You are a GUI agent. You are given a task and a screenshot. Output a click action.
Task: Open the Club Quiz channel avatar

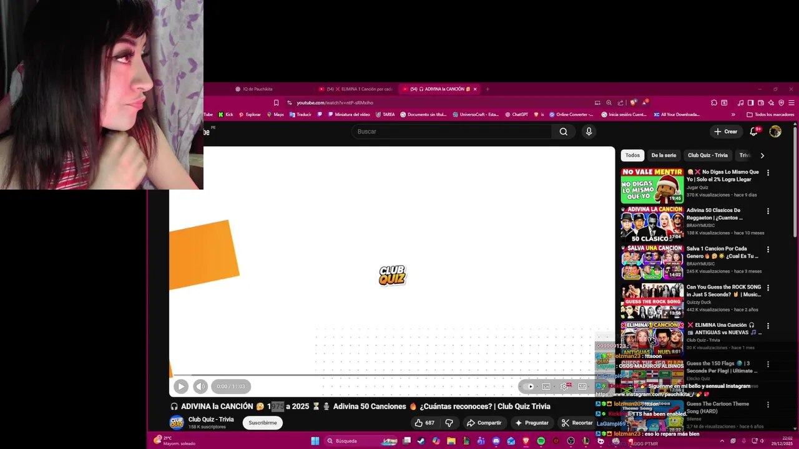(177, 423)
